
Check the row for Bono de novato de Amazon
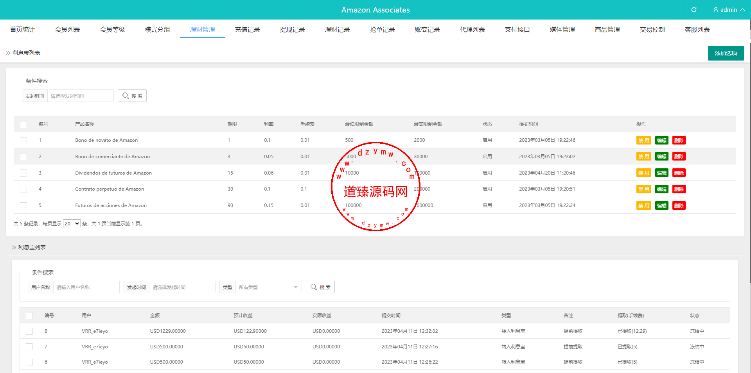pos(23,141)
